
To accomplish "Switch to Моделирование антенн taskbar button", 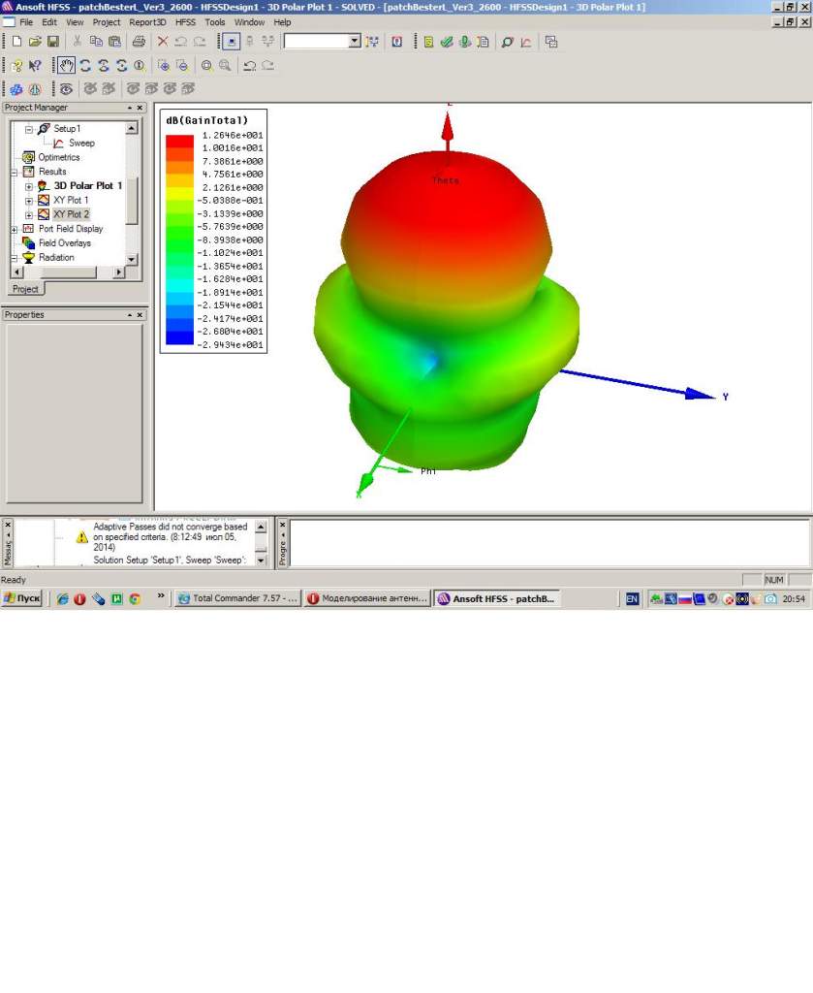I will pyautogui.click(x=367, y=598).
